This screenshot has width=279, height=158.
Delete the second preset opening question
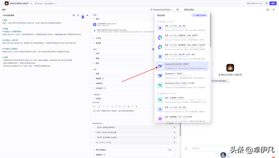174,132
